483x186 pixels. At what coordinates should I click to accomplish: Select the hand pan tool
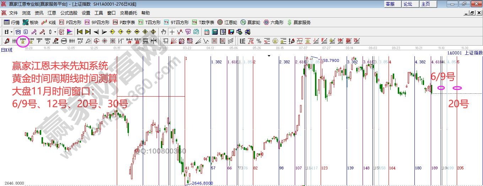(164, 32)
